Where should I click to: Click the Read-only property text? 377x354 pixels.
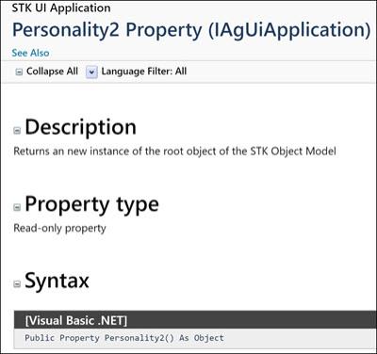59,228
